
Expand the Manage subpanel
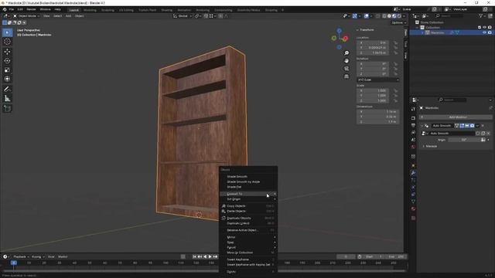pyautogui.click(x=424, y=146)
